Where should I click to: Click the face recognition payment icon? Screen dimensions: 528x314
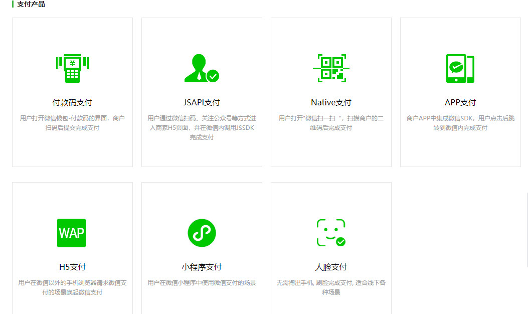[331, 233]
